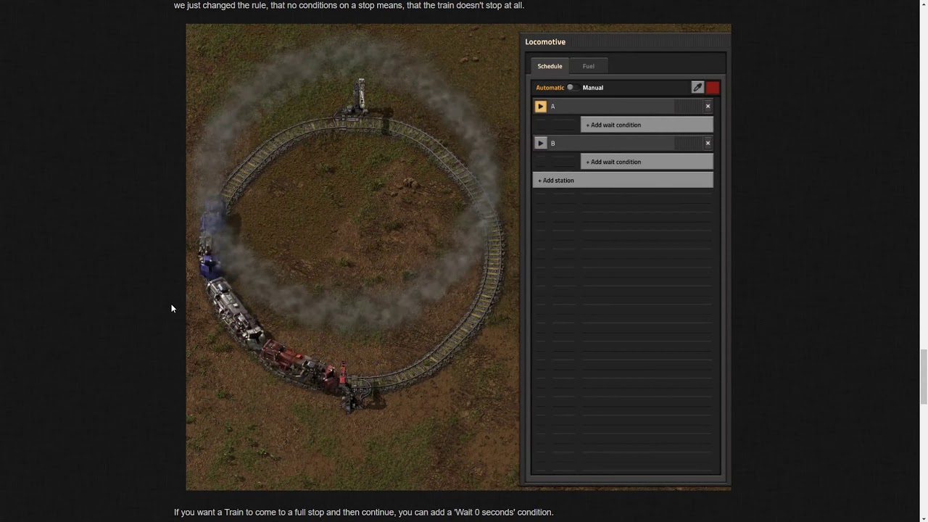928x522 pixels.
Task: Click the go-to-station play icon for station B
Action: tap(540, 144)
